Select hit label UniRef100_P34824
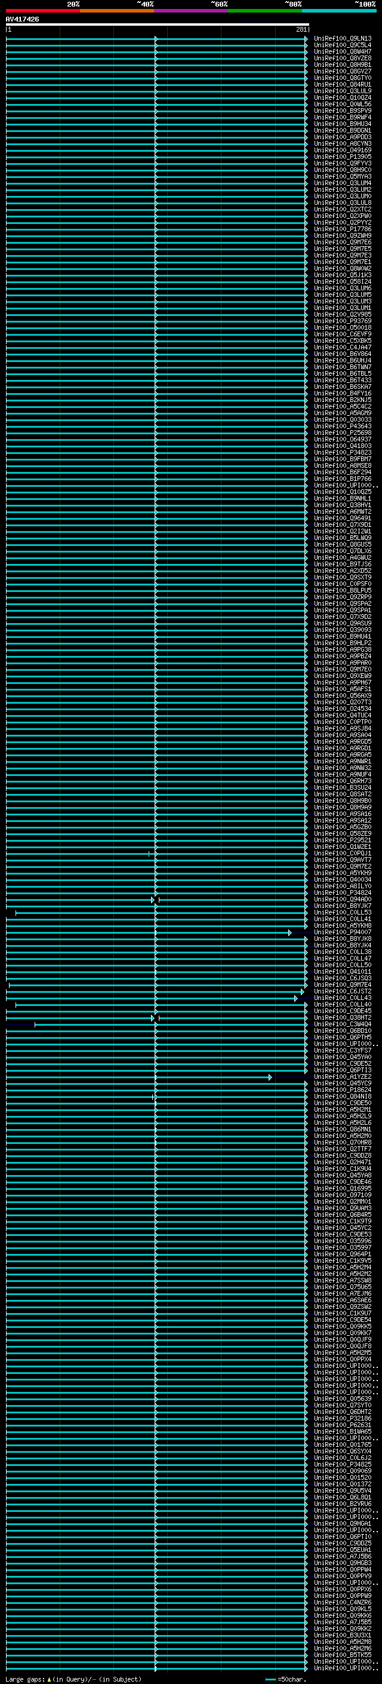 coord(343,892)
